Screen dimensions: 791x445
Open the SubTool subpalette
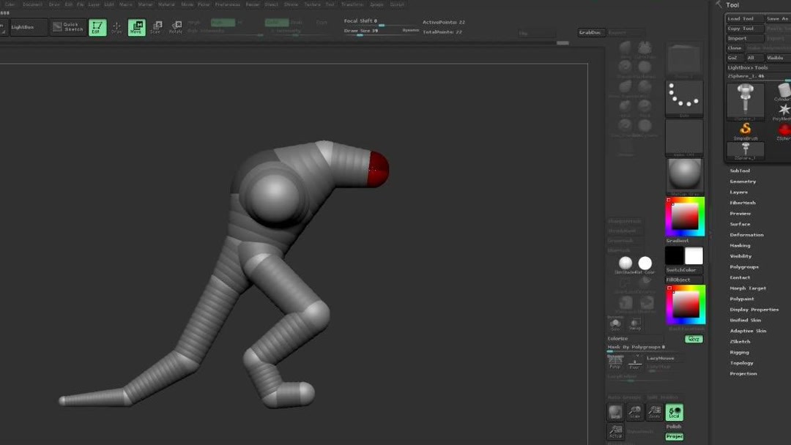(x=740, y=171)
